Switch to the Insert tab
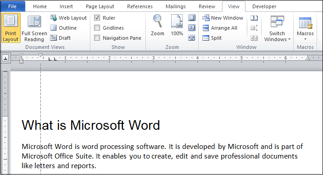Screen dimensions: 323x175 (66, 6)
